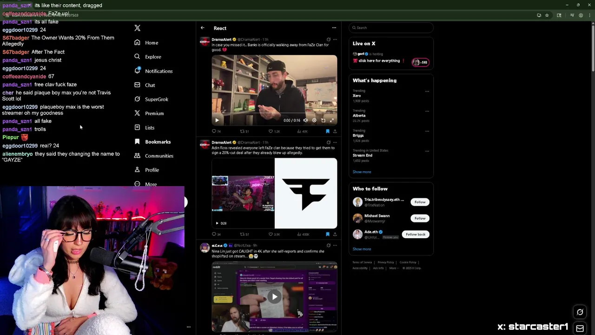
Task: Follow back Ada.eth
Action: 416,234
